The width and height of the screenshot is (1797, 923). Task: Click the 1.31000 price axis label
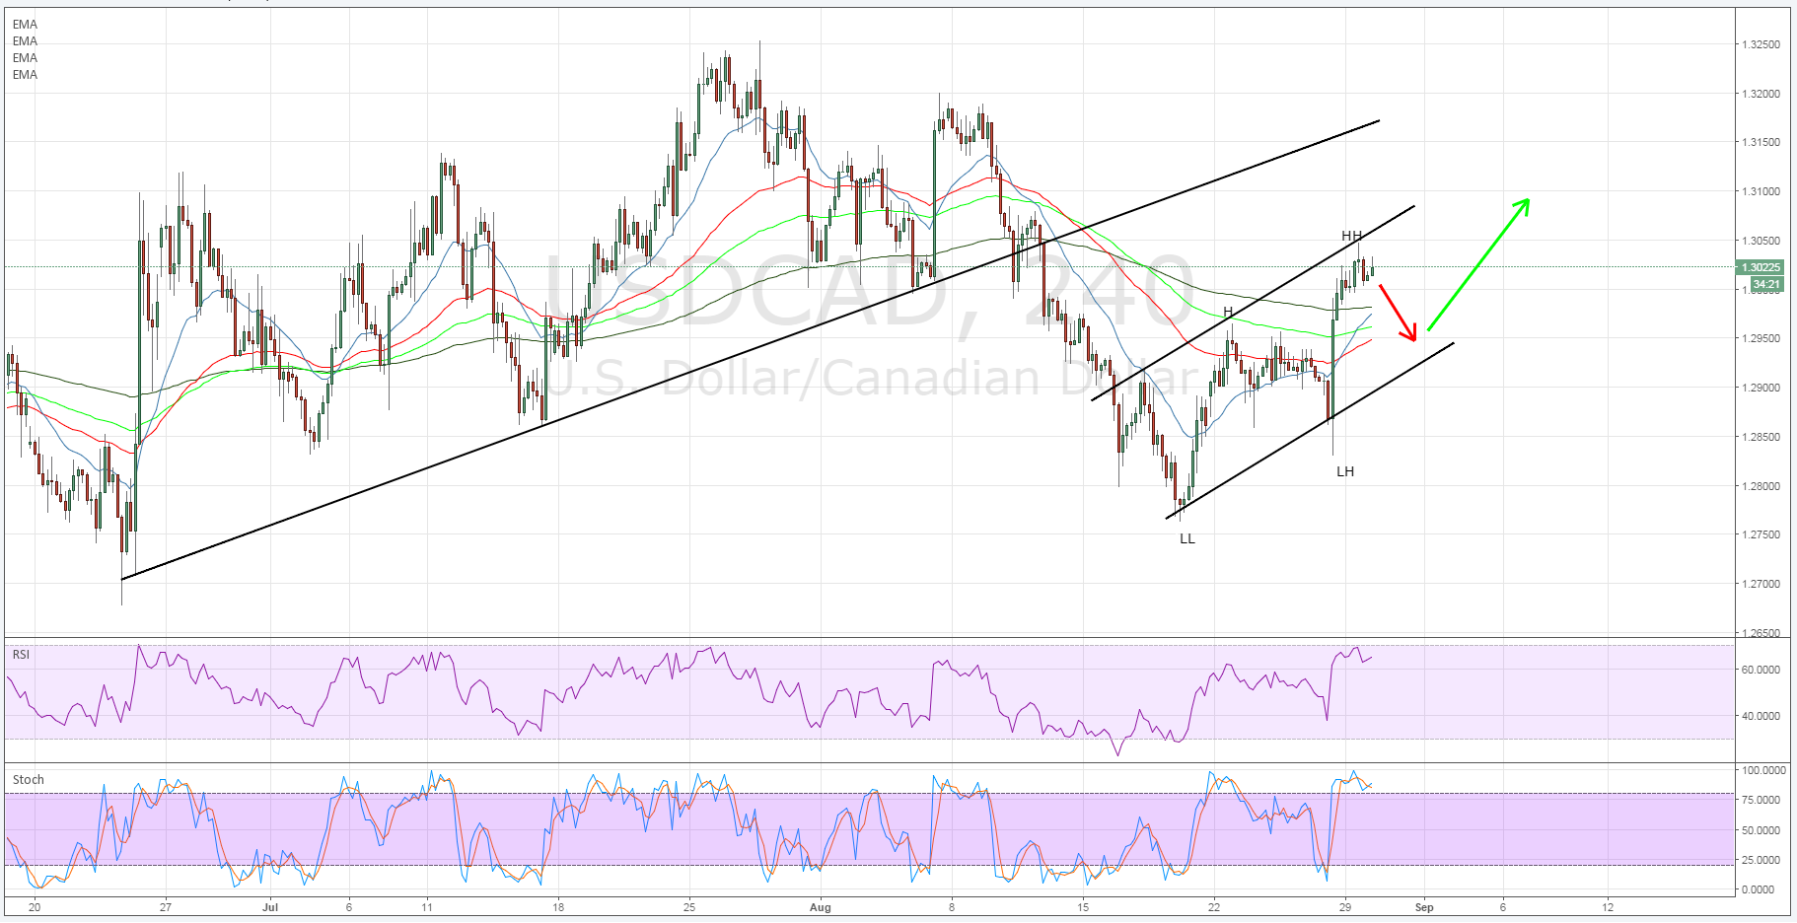click(1761, 191)
